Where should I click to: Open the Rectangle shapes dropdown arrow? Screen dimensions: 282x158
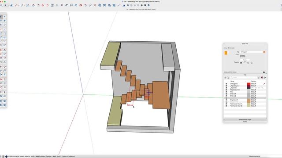(30, 5)
